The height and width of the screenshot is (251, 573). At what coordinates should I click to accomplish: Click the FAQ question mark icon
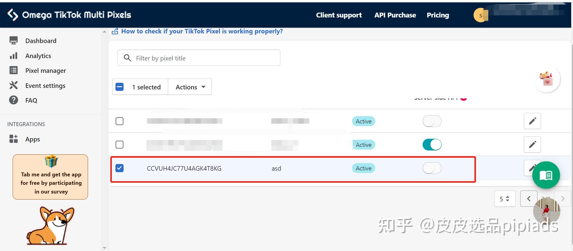[14, 100]
